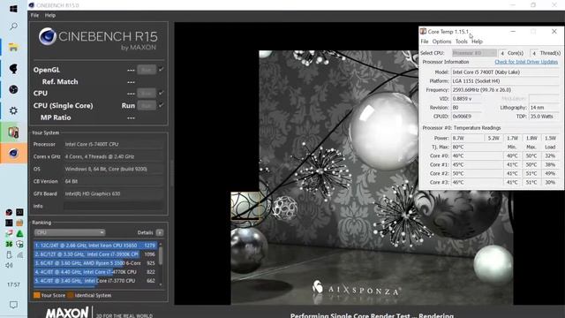
Task: Select ranking row Intel Core i7-4770K
Action: tap(95, 272)
